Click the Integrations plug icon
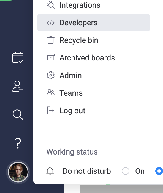The width and height of the screenshot is (163, 193). point(51,5)
